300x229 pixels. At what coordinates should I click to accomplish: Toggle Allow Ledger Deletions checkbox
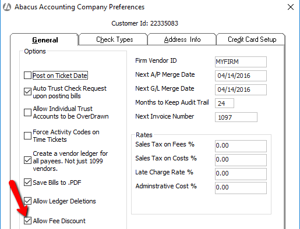[27, 201]
